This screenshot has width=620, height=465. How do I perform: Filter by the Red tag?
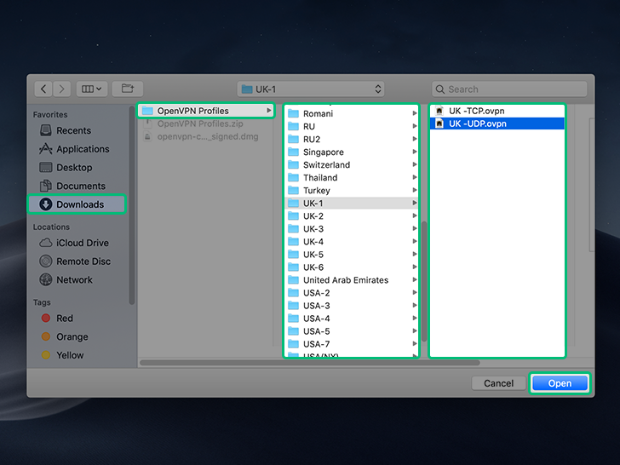(65, 319)
